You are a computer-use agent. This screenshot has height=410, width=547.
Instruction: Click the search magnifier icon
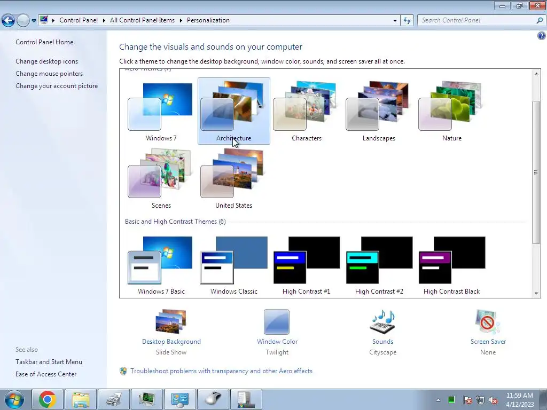point(540,21)
